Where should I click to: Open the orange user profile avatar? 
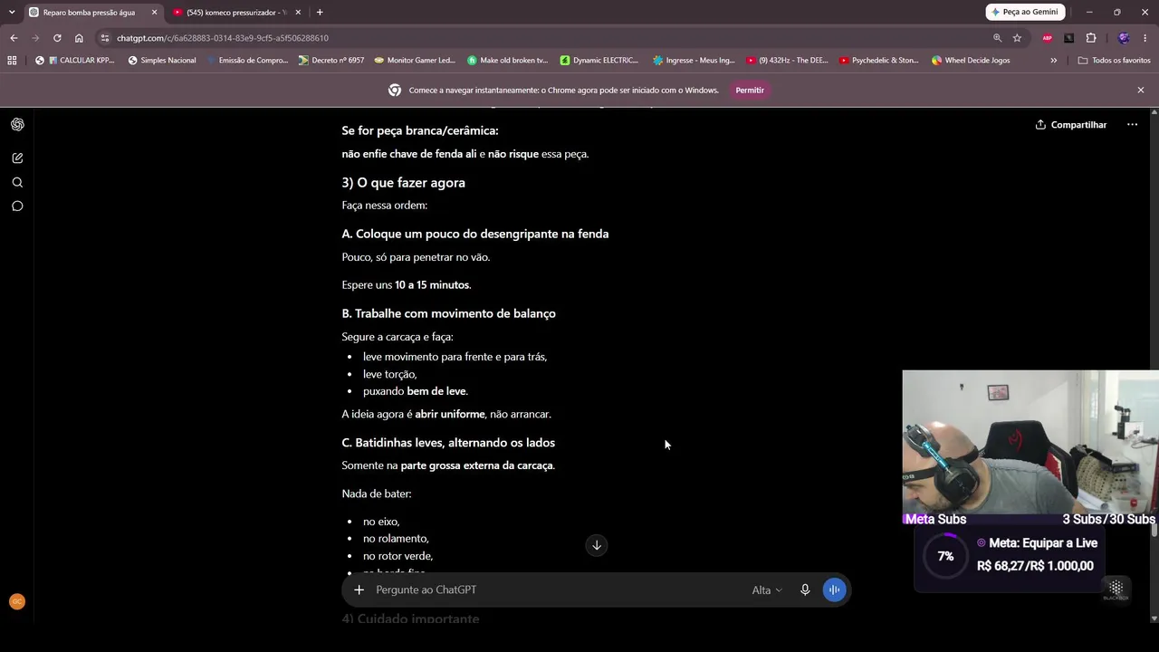click(17, 601)
